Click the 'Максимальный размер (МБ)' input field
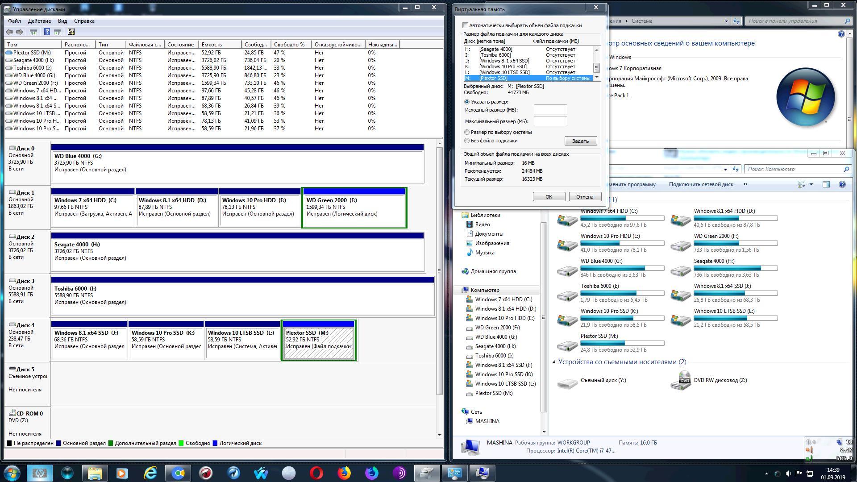 click(550, 121)
